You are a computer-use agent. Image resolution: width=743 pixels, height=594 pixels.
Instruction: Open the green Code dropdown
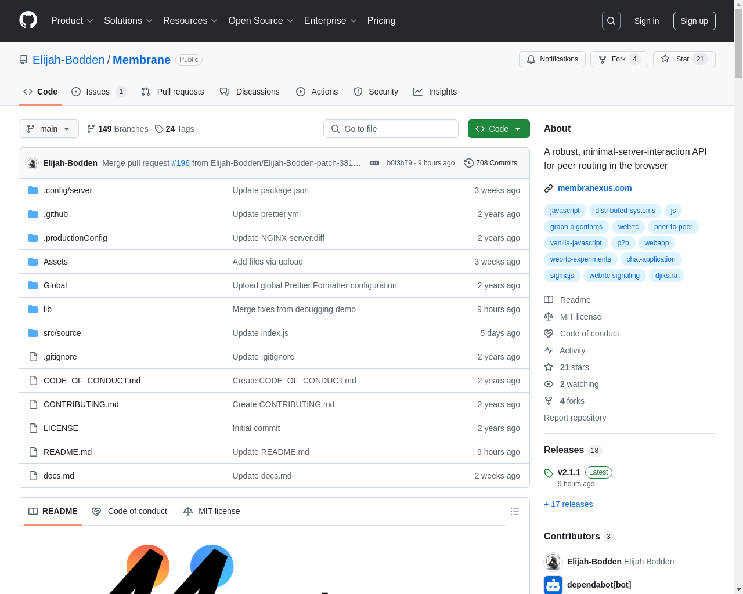coord(499,129)
